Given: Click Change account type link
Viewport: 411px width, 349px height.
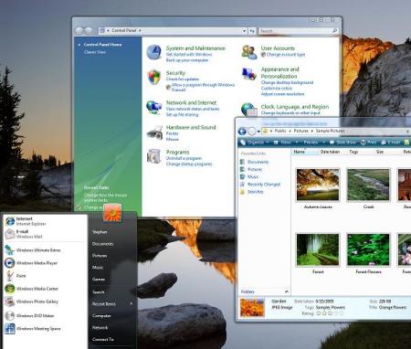Looking at the screenshot, I should 286,55.
